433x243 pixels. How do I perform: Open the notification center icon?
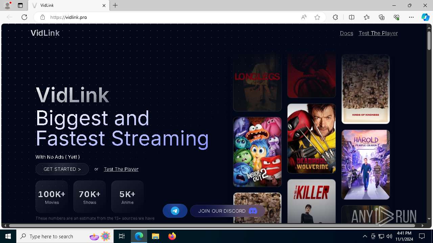point(422,236)
